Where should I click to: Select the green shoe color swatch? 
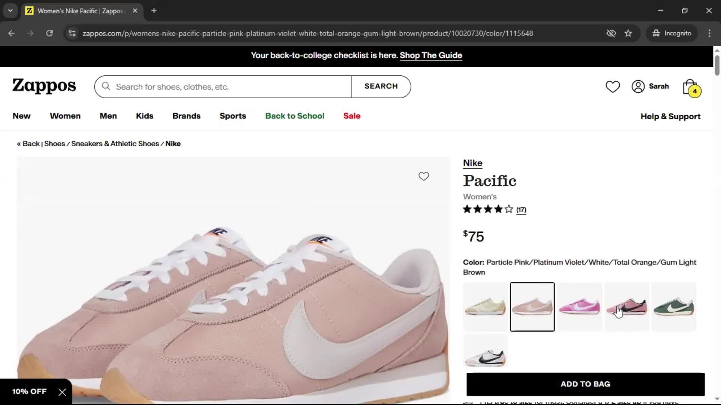(674, 307)
